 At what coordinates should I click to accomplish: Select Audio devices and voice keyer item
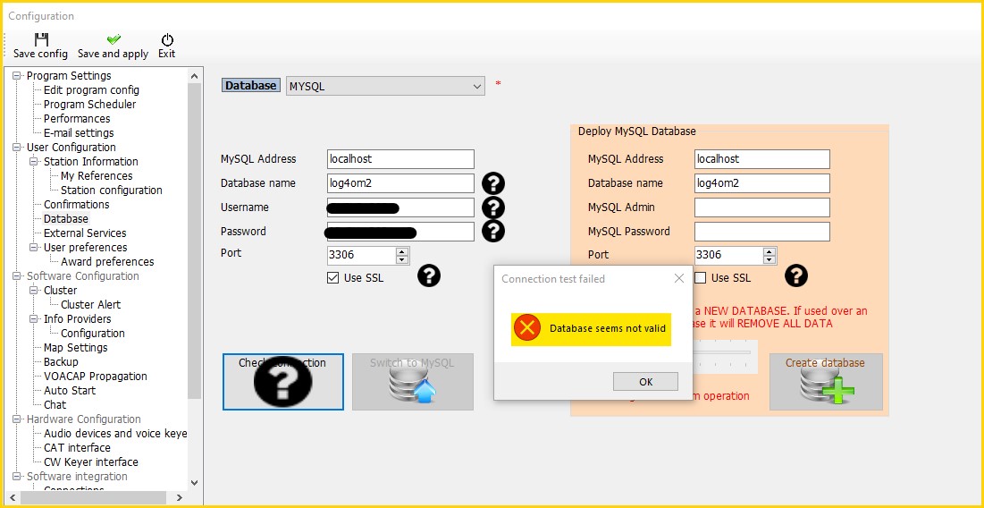pyautogui.click(x=114, y=434)
